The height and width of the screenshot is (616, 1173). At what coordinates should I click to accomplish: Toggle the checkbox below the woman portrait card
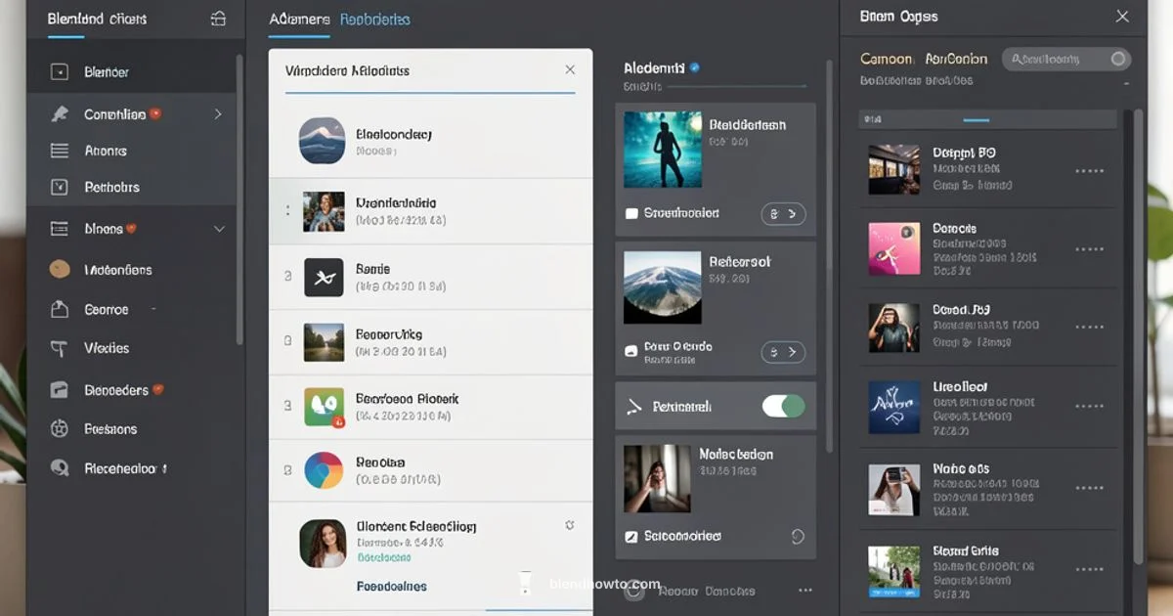coord(631,536)
